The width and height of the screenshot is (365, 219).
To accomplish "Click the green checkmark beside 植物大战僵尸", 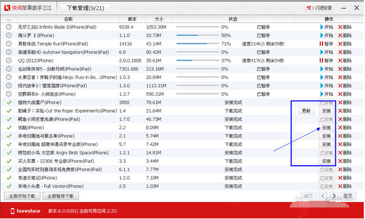I will click(x=9, y=103).
